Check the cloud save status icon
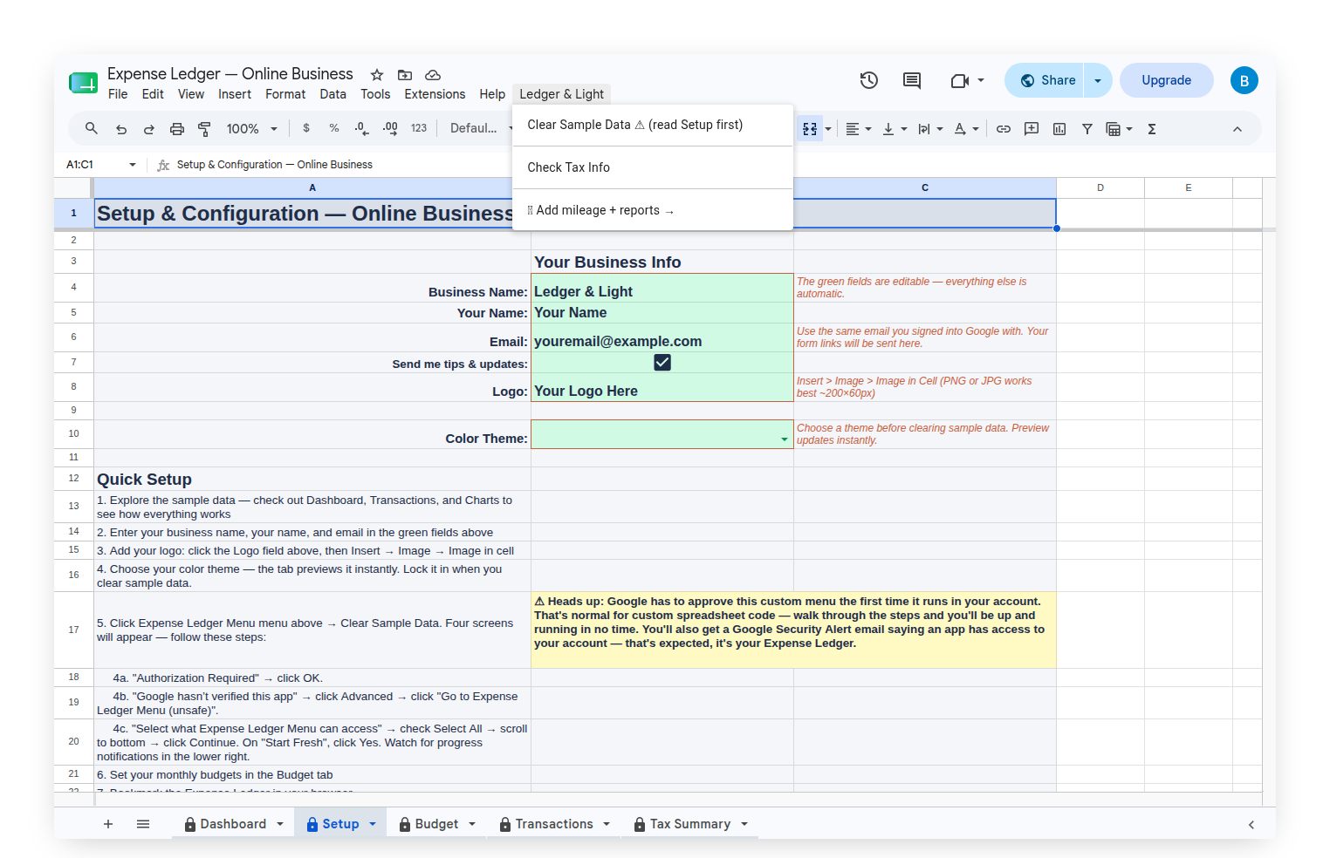Image resolution: width=1330 pixels, height=858 pixels. point(433,75)
